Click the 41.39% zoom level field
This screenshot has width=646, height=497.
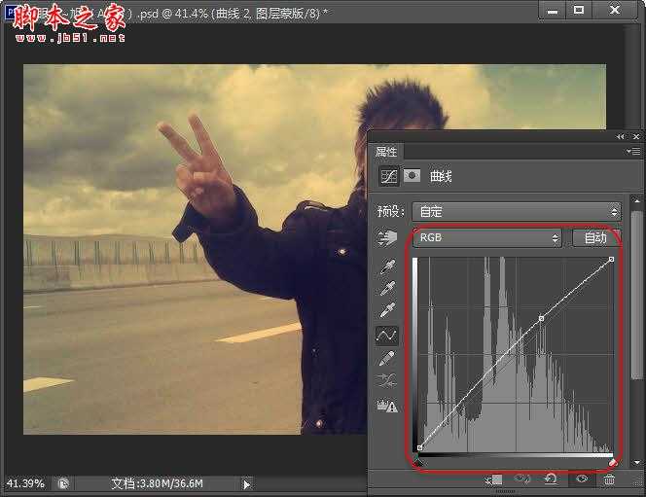[25, 483]
